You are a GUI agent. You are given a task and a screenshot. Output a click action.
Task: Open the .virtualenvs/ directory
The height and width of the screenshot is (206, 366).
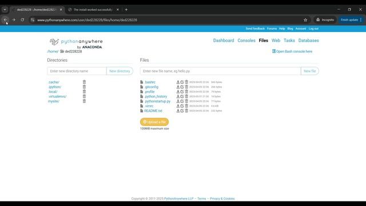(x=57, y=96)
